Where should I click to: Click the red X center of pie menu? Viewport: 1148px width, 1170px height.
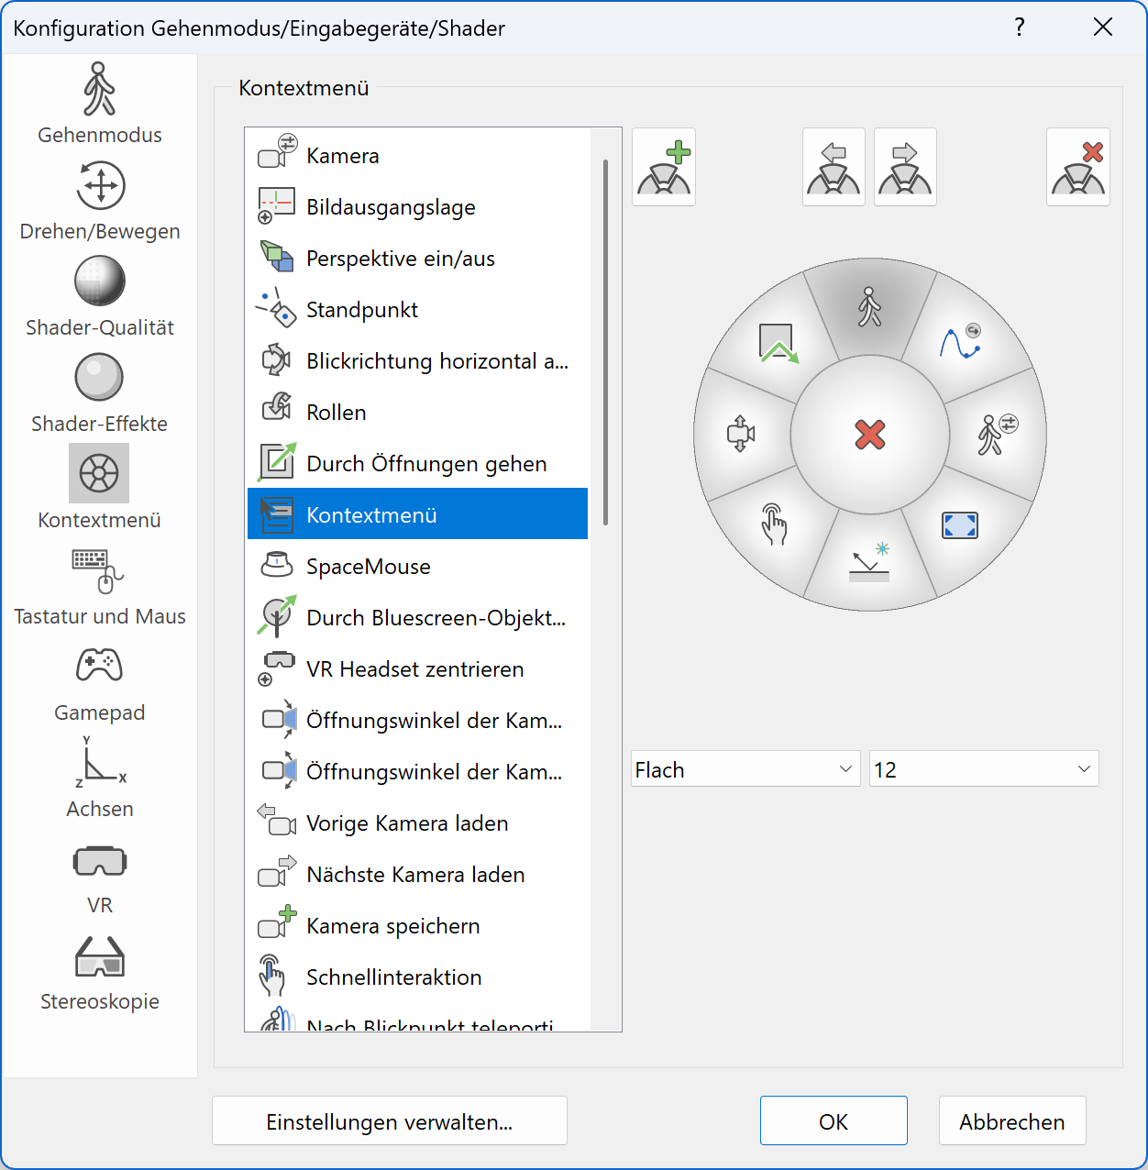point(869,435)
